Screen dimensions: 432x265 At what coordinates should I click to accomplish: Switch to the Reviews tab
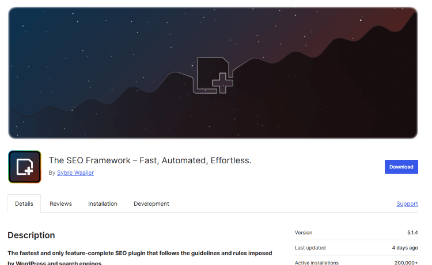tap(60, 203)
